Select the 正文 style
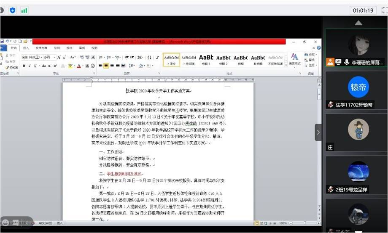The width and height of the screenshot is (388, 233). [171, 59]
